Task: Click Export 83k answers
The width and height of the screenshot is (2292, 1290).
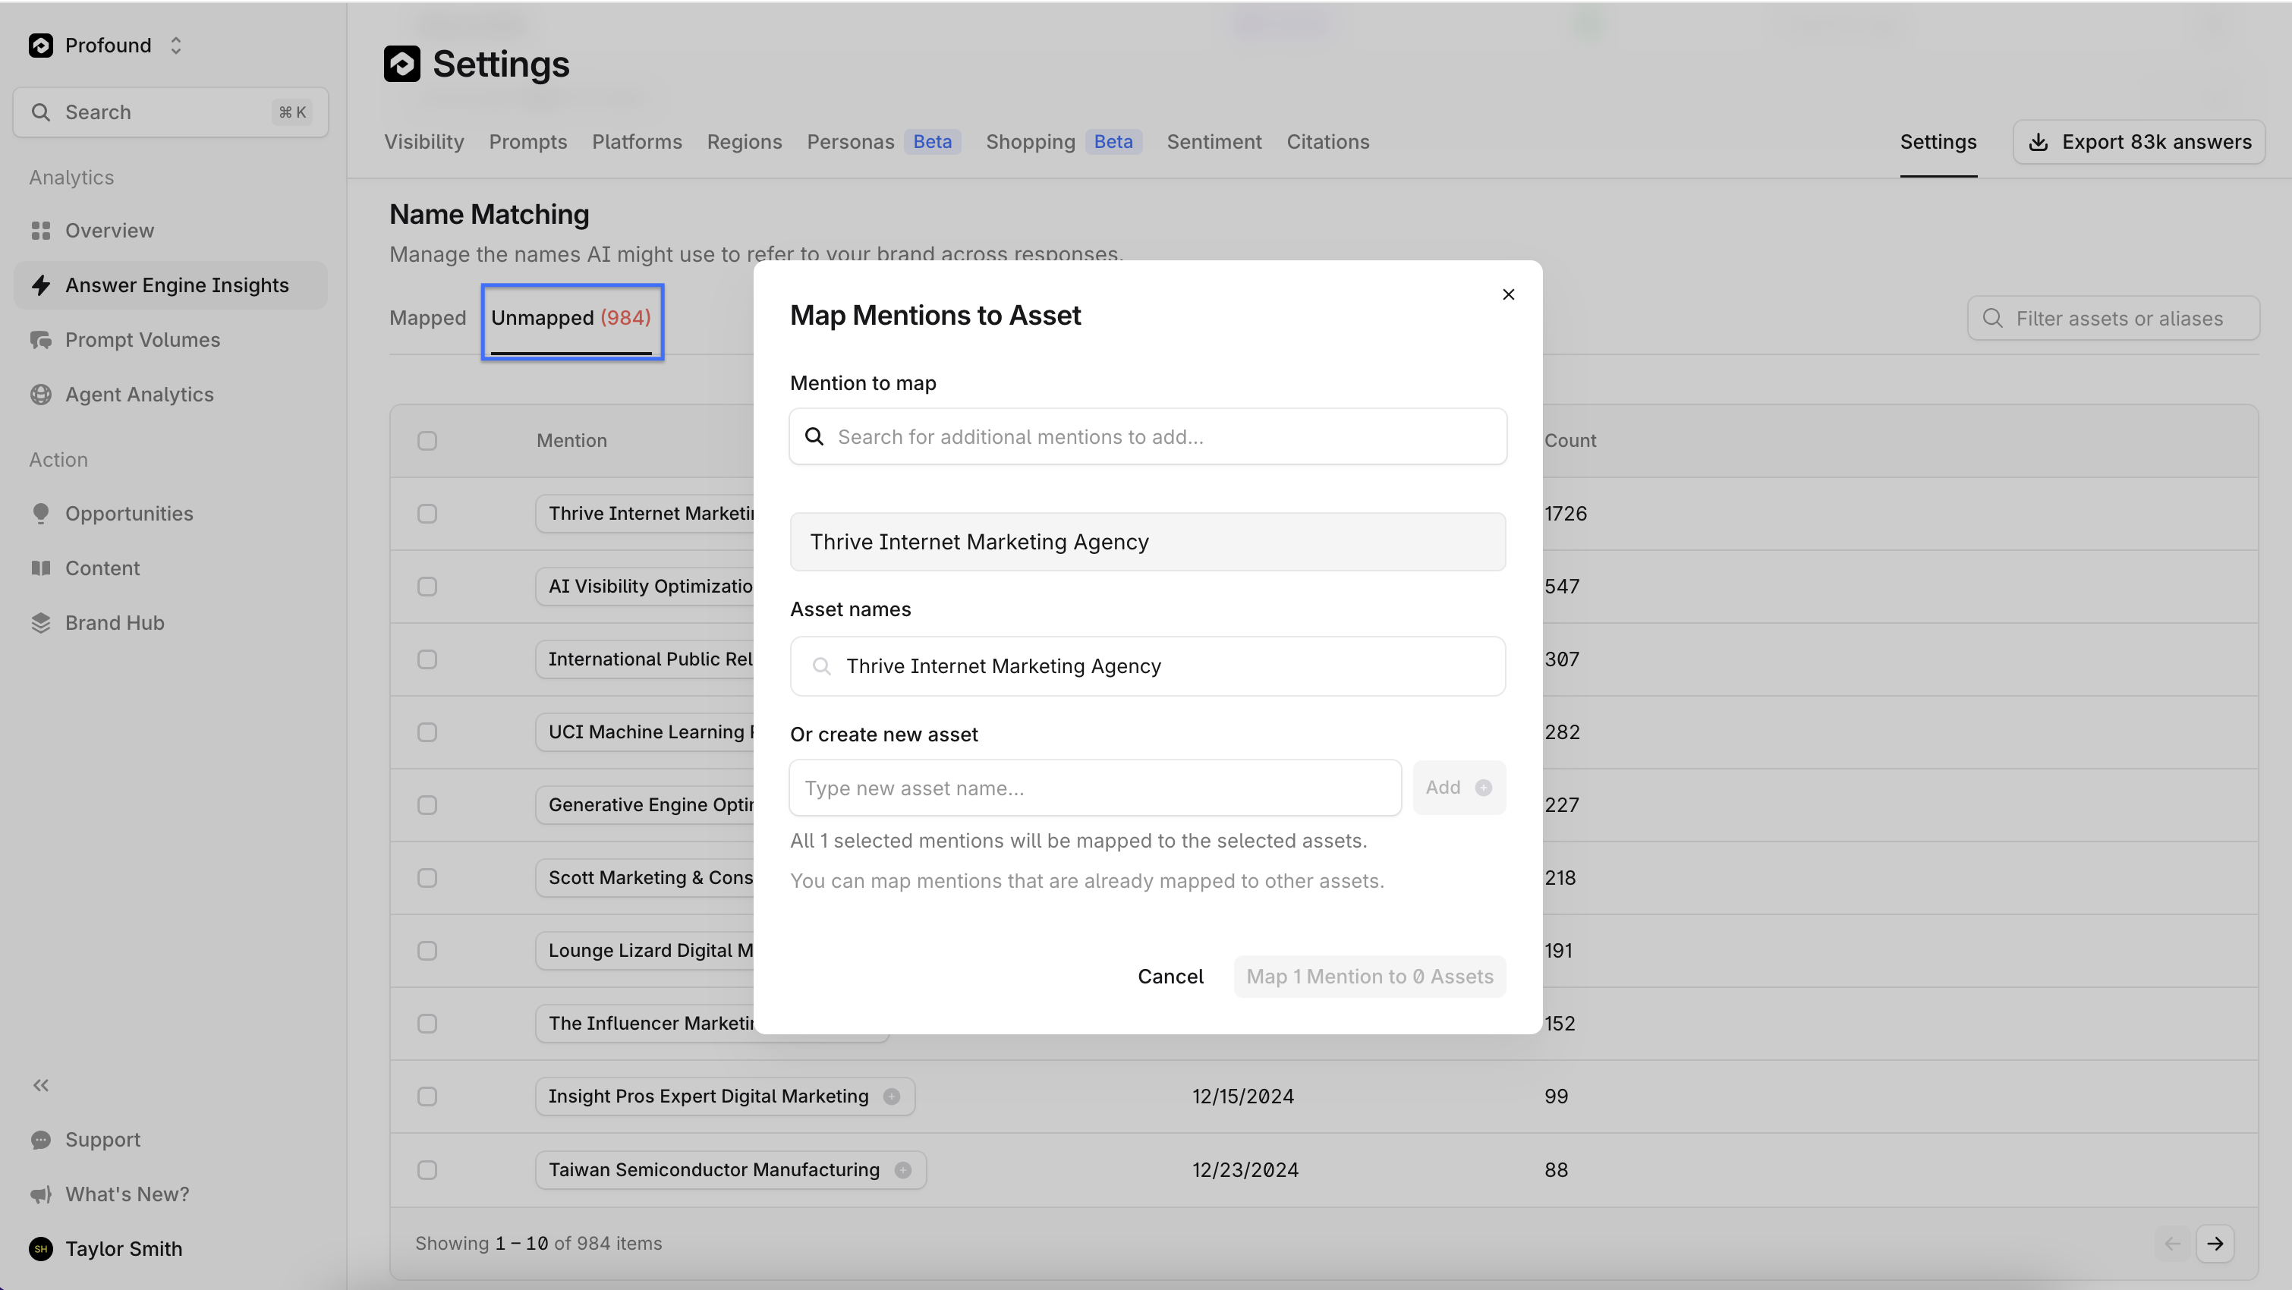Action: click(x=2138, y=141)
